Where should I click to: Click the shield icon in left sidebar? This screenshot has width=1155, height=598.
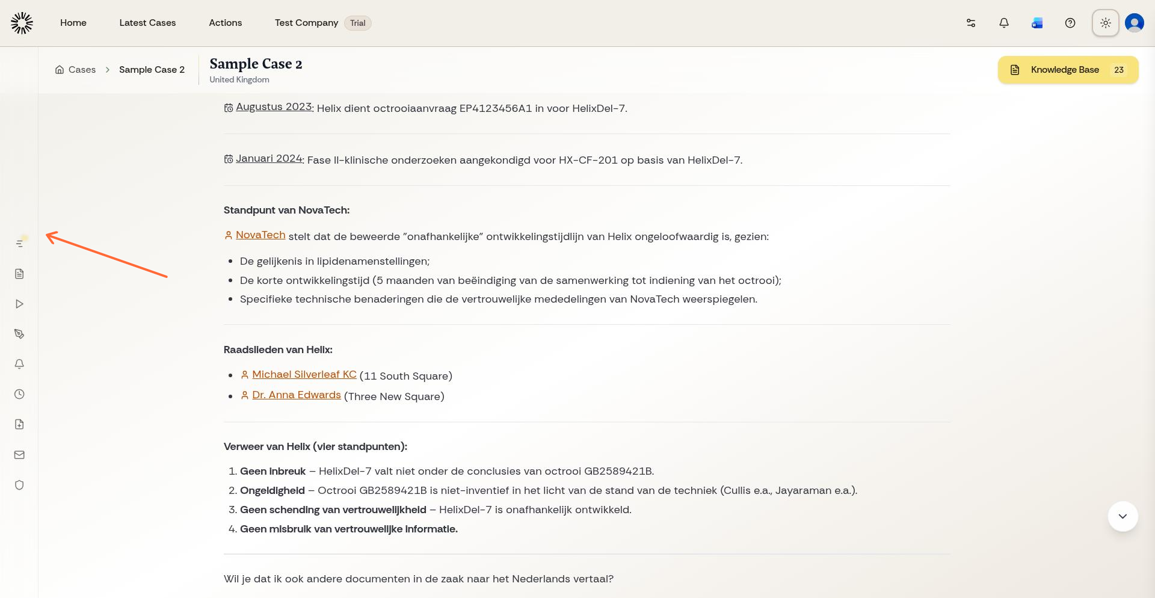[x=19, y=485]
